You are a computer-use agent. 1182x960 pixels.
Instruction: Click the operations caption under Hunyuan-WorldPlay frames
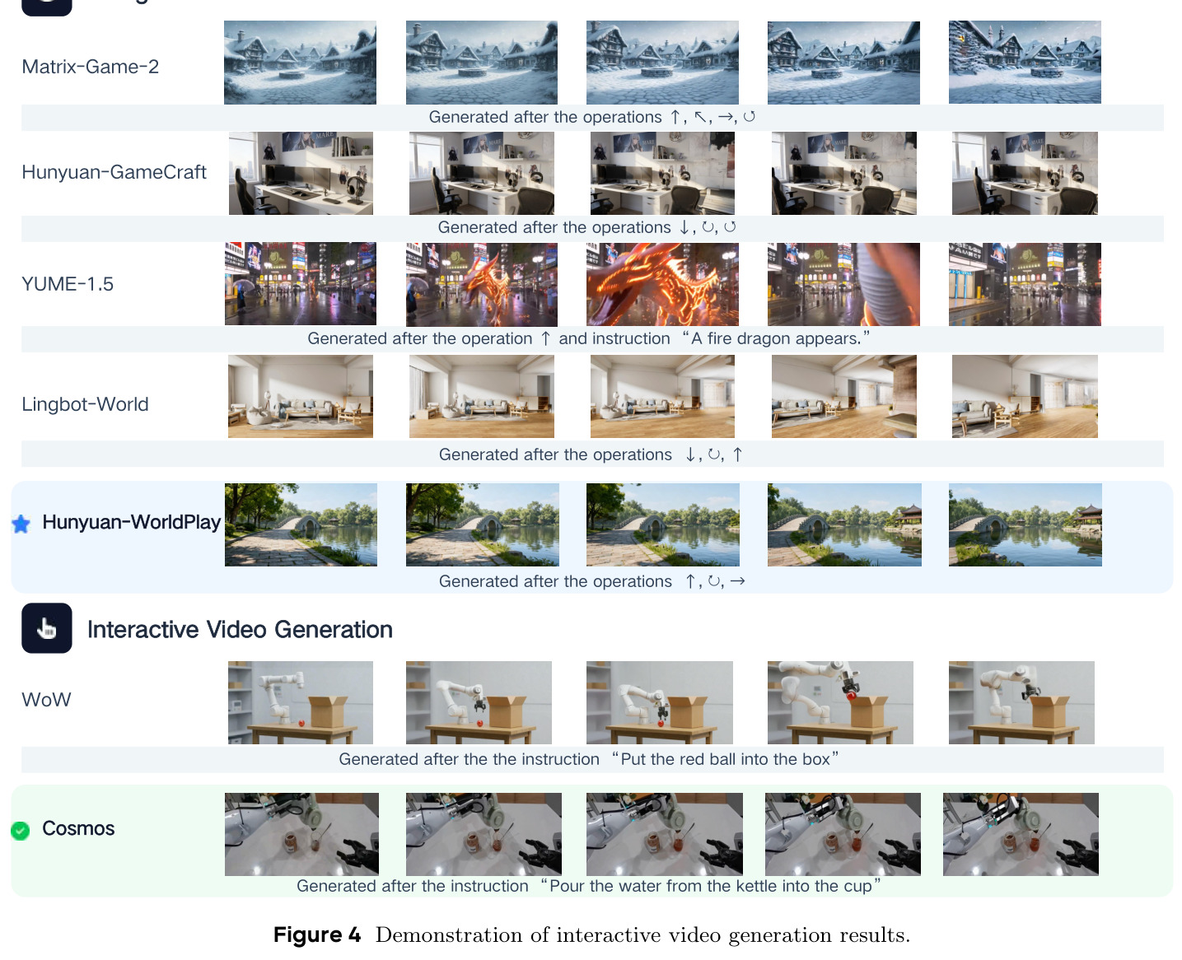pyautogui.click(x=592, y=581)
